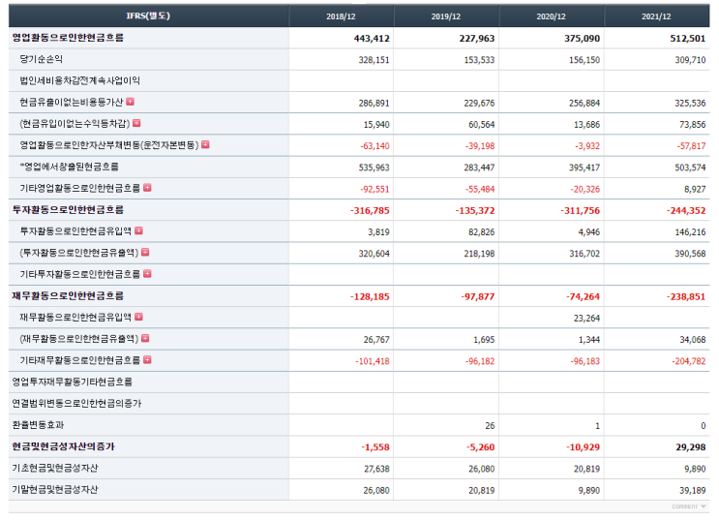Expand 기타영업활동으로인한현금흐름 plus icon
The image size is (719, 520).
click(x=147, y=188)
